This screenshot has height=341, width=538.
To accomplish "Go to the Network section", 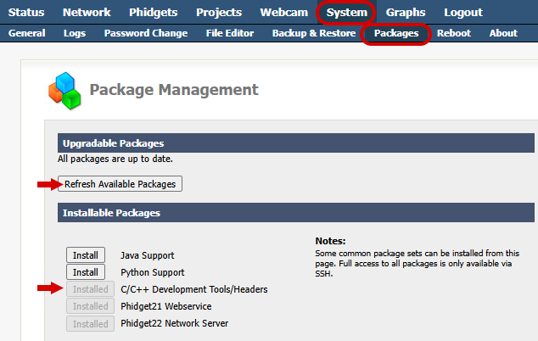I will click(87, 13).
